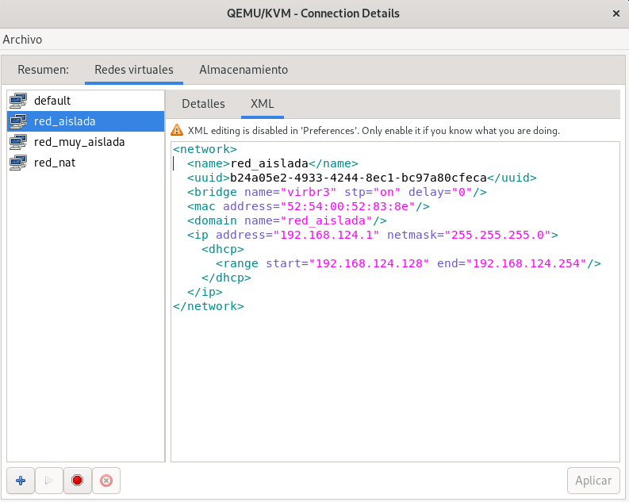
Task: Click the opening <dhcp> tag
Action: (223, 249)
